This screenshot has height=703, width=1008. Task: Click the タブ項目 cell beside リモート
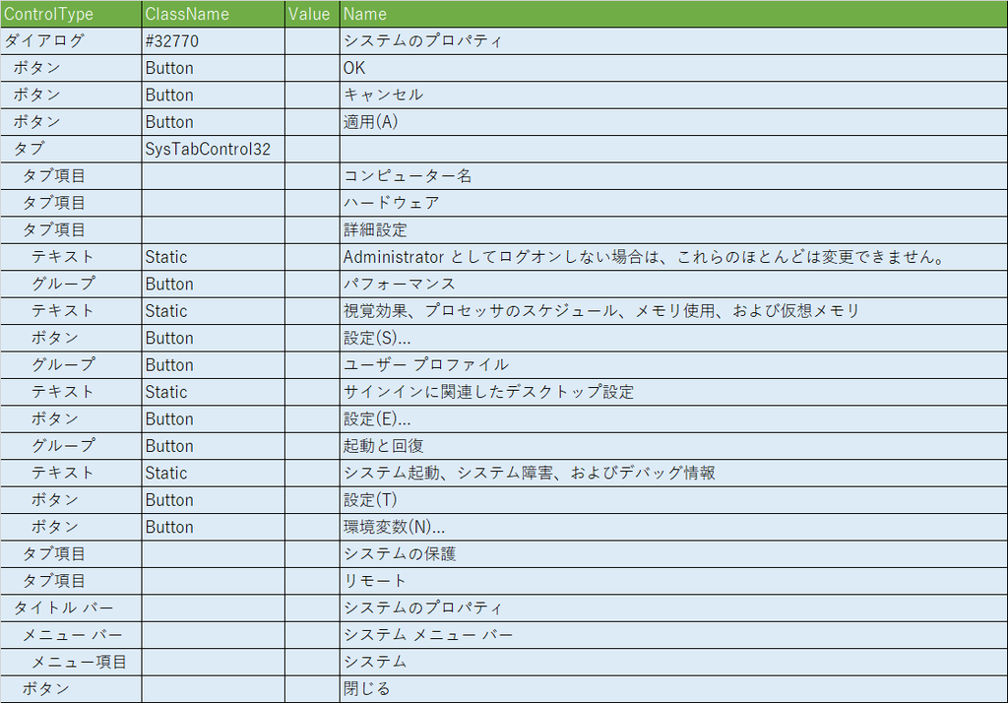[x=71, y=582]
